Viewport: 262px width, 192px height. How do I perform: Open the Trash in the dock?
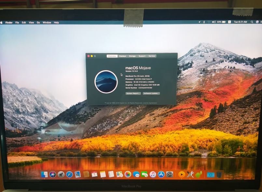[x=219, y=174]
